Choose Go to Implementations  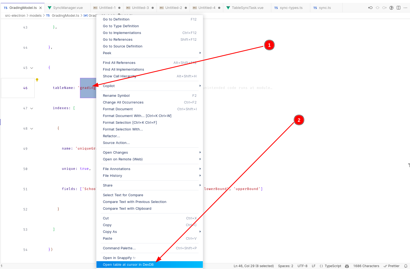(x=150, y=33)
